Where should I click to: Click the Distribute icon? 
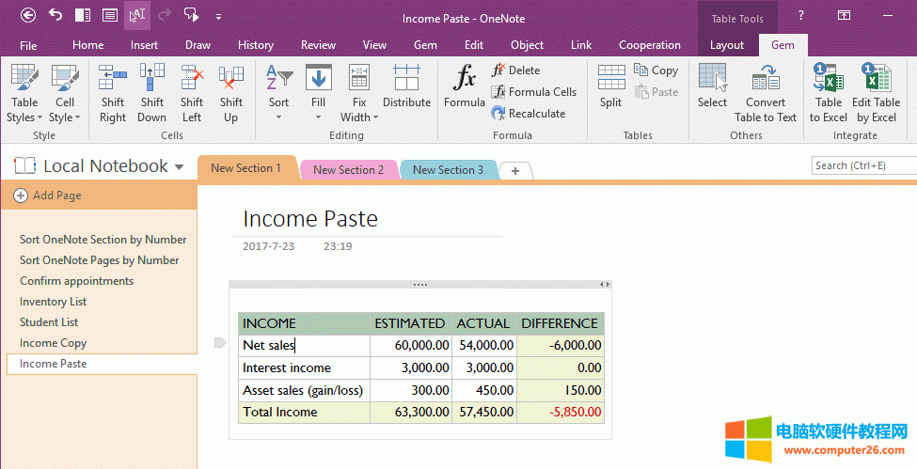[x=406, y=87]
